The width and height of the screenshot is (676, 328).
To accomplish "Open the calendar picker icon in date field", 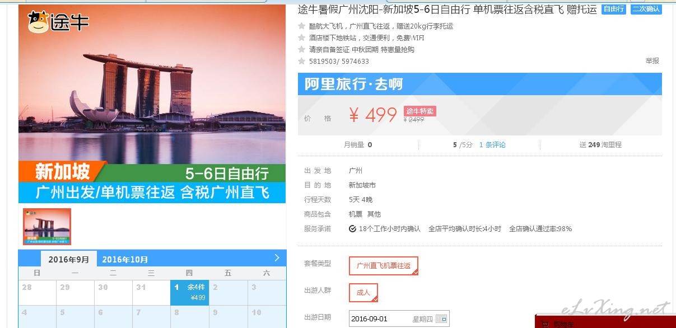I will pyautogui.click(x=441, y=319).
